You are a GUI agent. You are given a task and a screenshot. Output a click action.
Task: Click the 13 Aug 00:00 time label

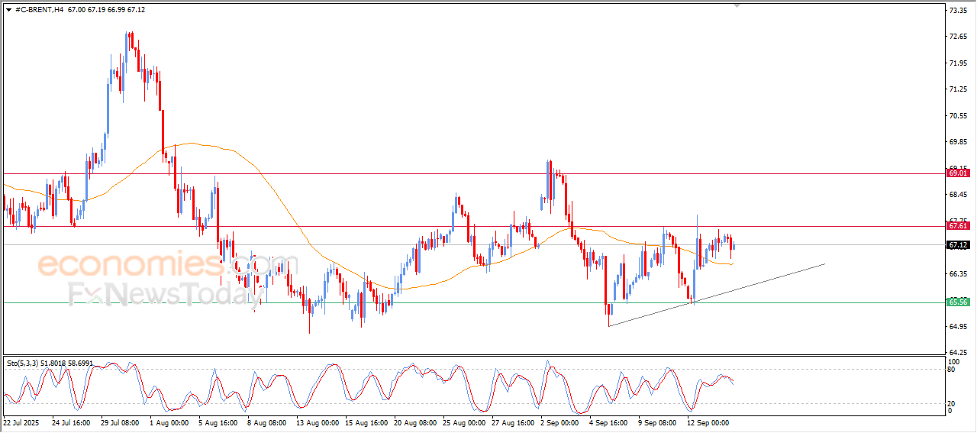318,422
